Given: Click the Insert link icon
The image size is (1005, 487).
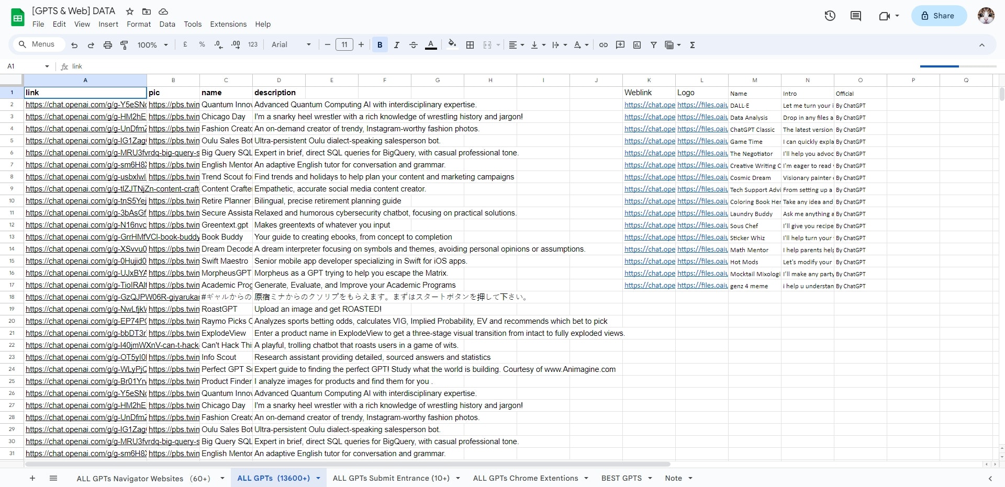Looking at the screenshot, I should click(x=604, y=45).
